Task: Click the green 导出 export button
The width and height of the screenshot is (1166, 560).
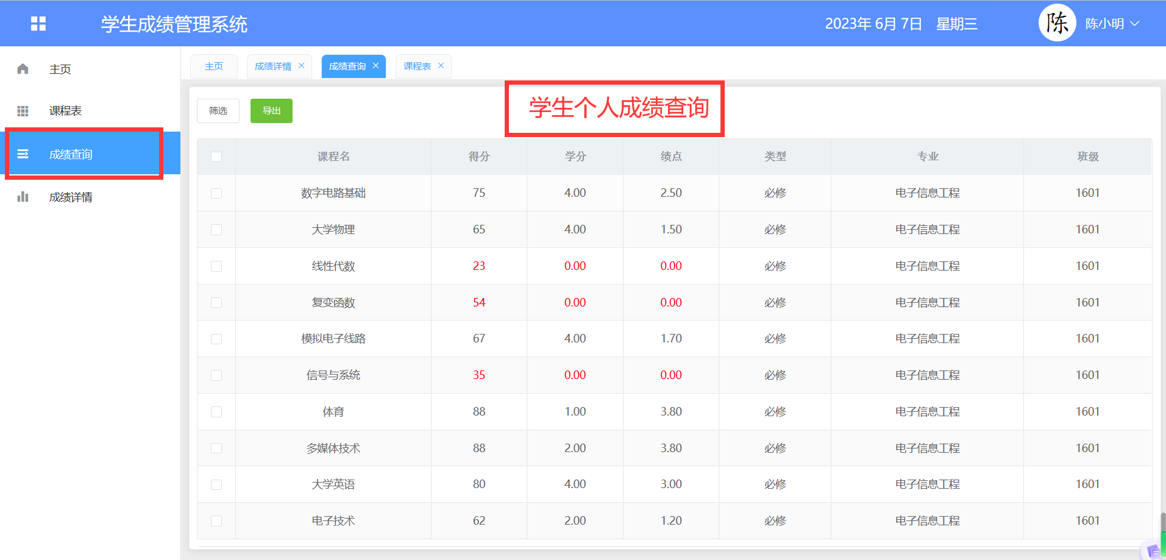Action: tap(271, 111)
